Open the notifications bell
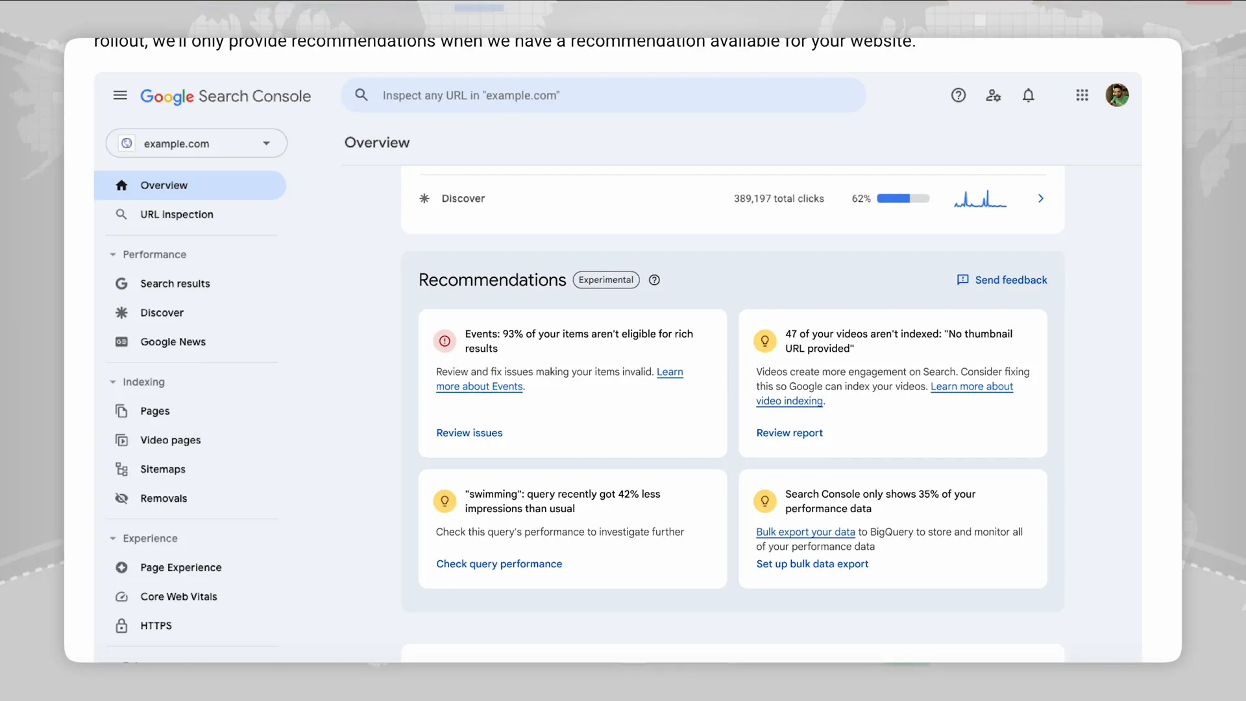This screenshot has height=701, width=1246. click(1029, 95)
